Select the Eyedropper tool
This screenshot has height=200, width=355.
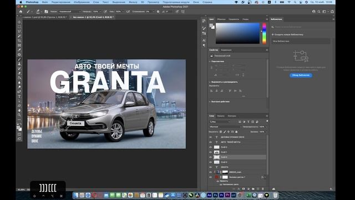click(x=19, y=50)
